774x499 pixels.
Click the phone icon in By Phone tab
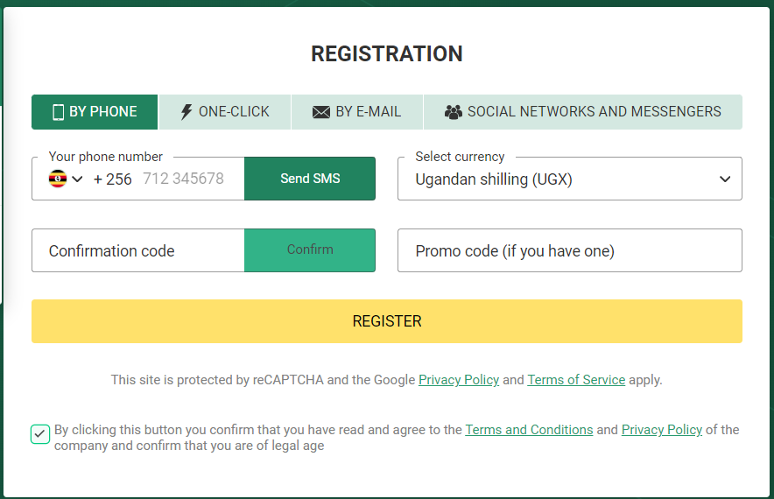point(59,112)
